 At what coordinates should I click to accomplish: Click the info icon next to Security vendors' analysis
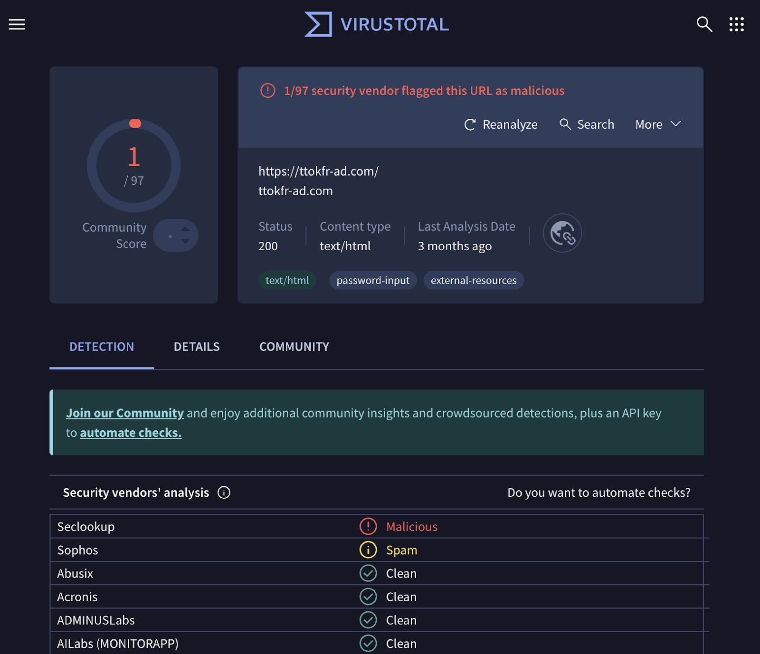(x=224, y=493)
